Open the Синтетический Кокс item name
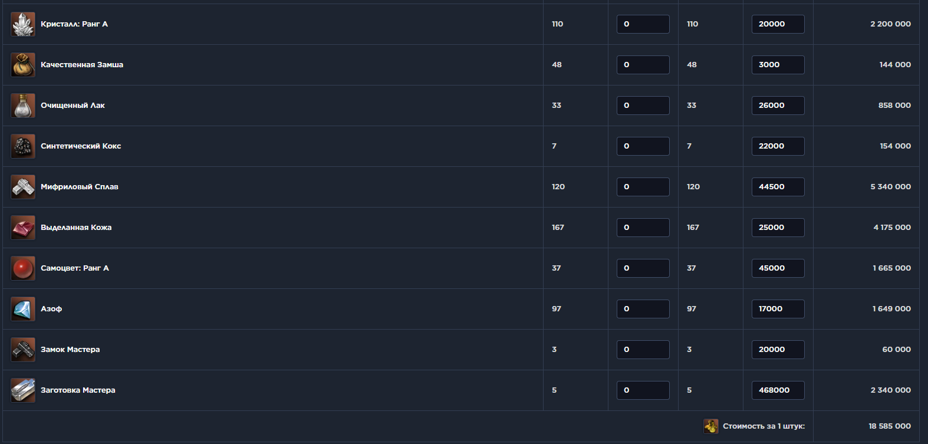 tap(81, 146)
